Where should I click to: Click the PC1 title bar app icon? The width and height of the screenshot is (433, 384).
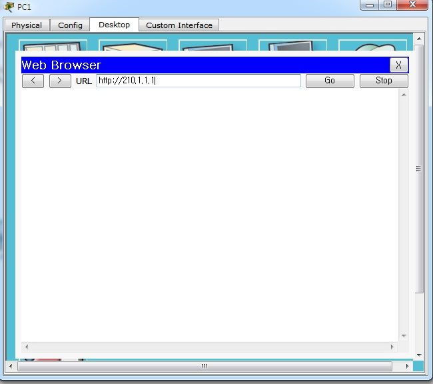coord(9,7)
